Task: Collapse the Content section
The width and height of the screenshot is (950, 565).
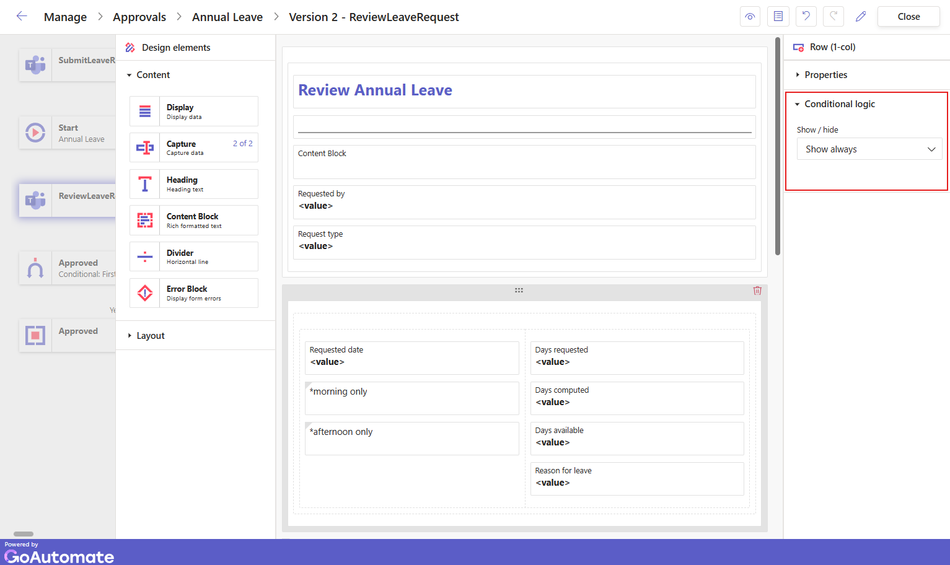Action: coord(152,75)
